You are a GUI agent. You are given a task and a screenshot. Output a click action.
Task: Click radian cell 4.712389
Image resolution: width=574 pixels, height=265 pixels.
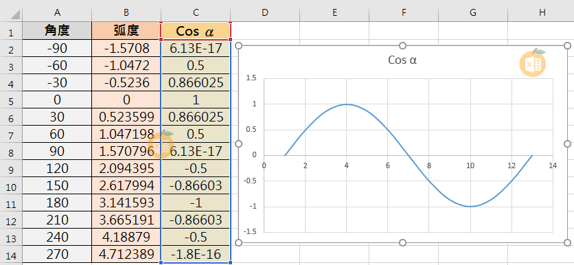(126, 255)
